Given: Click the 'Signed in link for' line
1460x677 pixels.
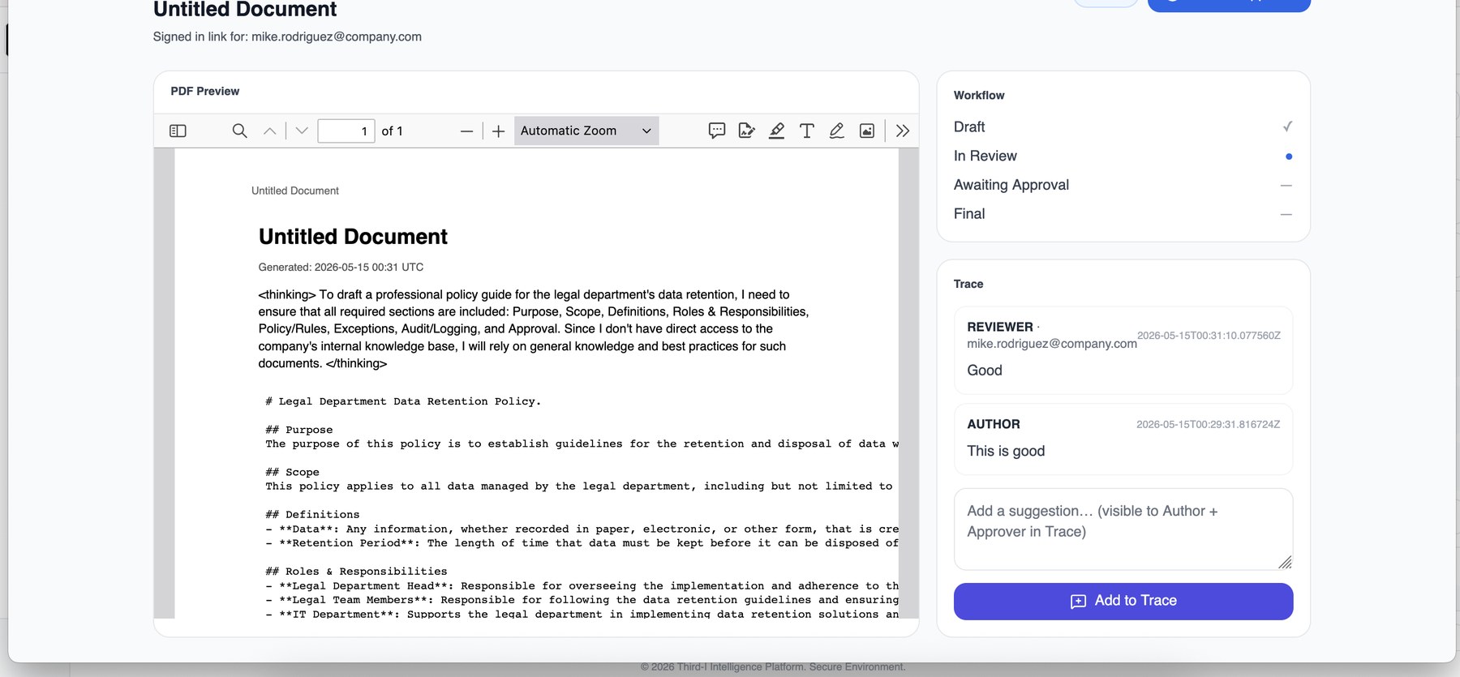Looking at the screenshot, I should (287, 36).
